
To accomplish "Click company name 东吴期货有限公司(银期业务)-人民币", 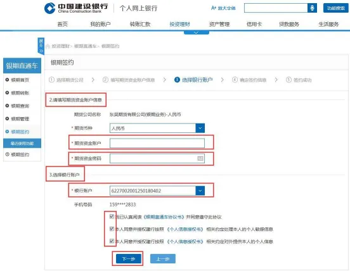I will [145, 115].
